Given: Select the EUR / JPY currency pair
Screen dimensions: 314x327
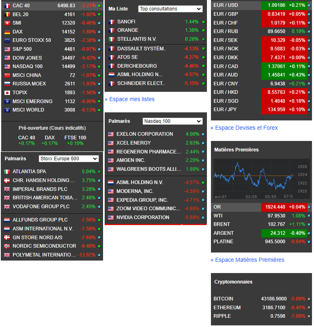Looking at the screenshot, I should coord(261,110).
